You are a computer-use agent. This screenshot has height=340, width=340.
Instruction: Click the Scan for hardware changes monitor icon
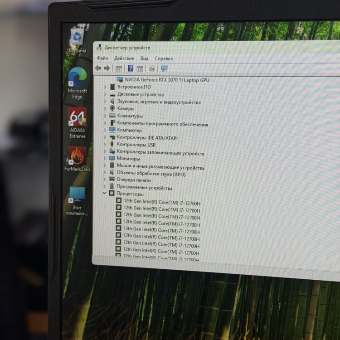pos(164,69)
